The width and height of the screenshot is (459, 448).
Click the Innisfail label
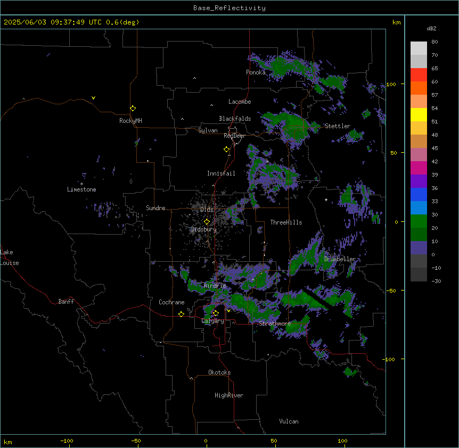221,173
